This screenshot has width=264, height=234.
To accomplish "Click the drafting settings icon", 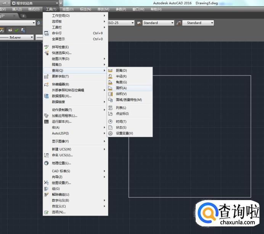I will point(46,183).
